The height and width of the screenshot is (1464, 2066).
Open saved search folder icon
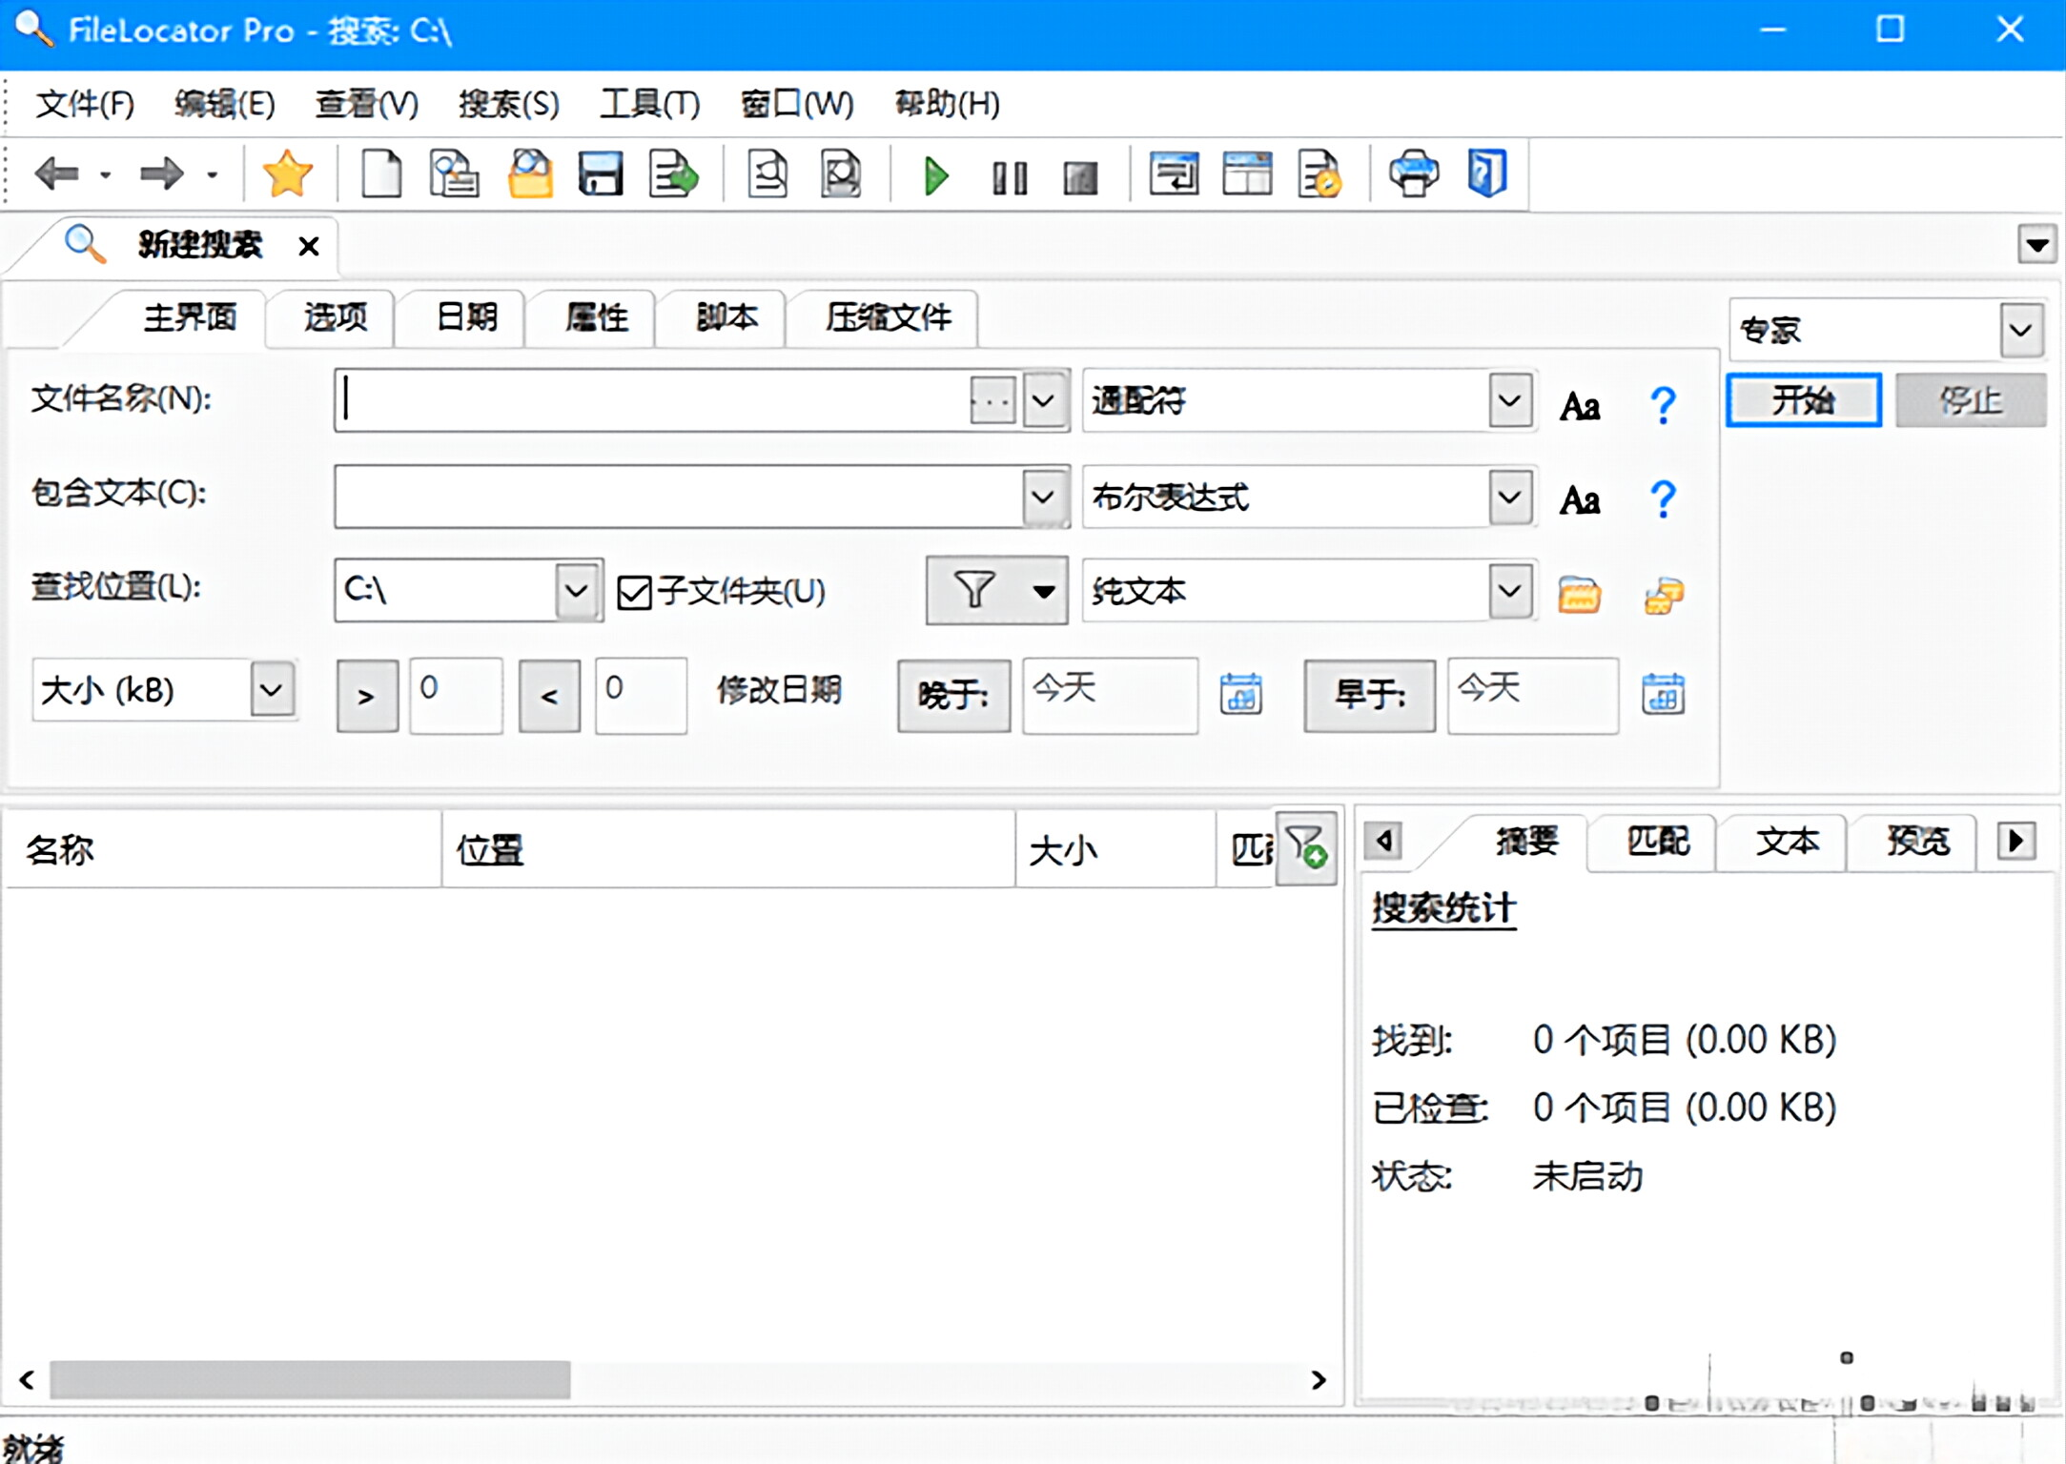point(530,174)
